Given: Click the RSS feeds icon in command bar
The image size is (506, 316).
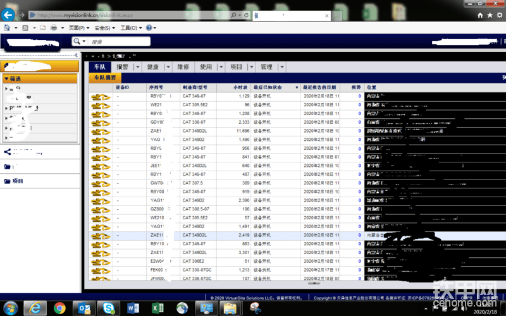Looking at the screenshot, I should click(25, 28).
